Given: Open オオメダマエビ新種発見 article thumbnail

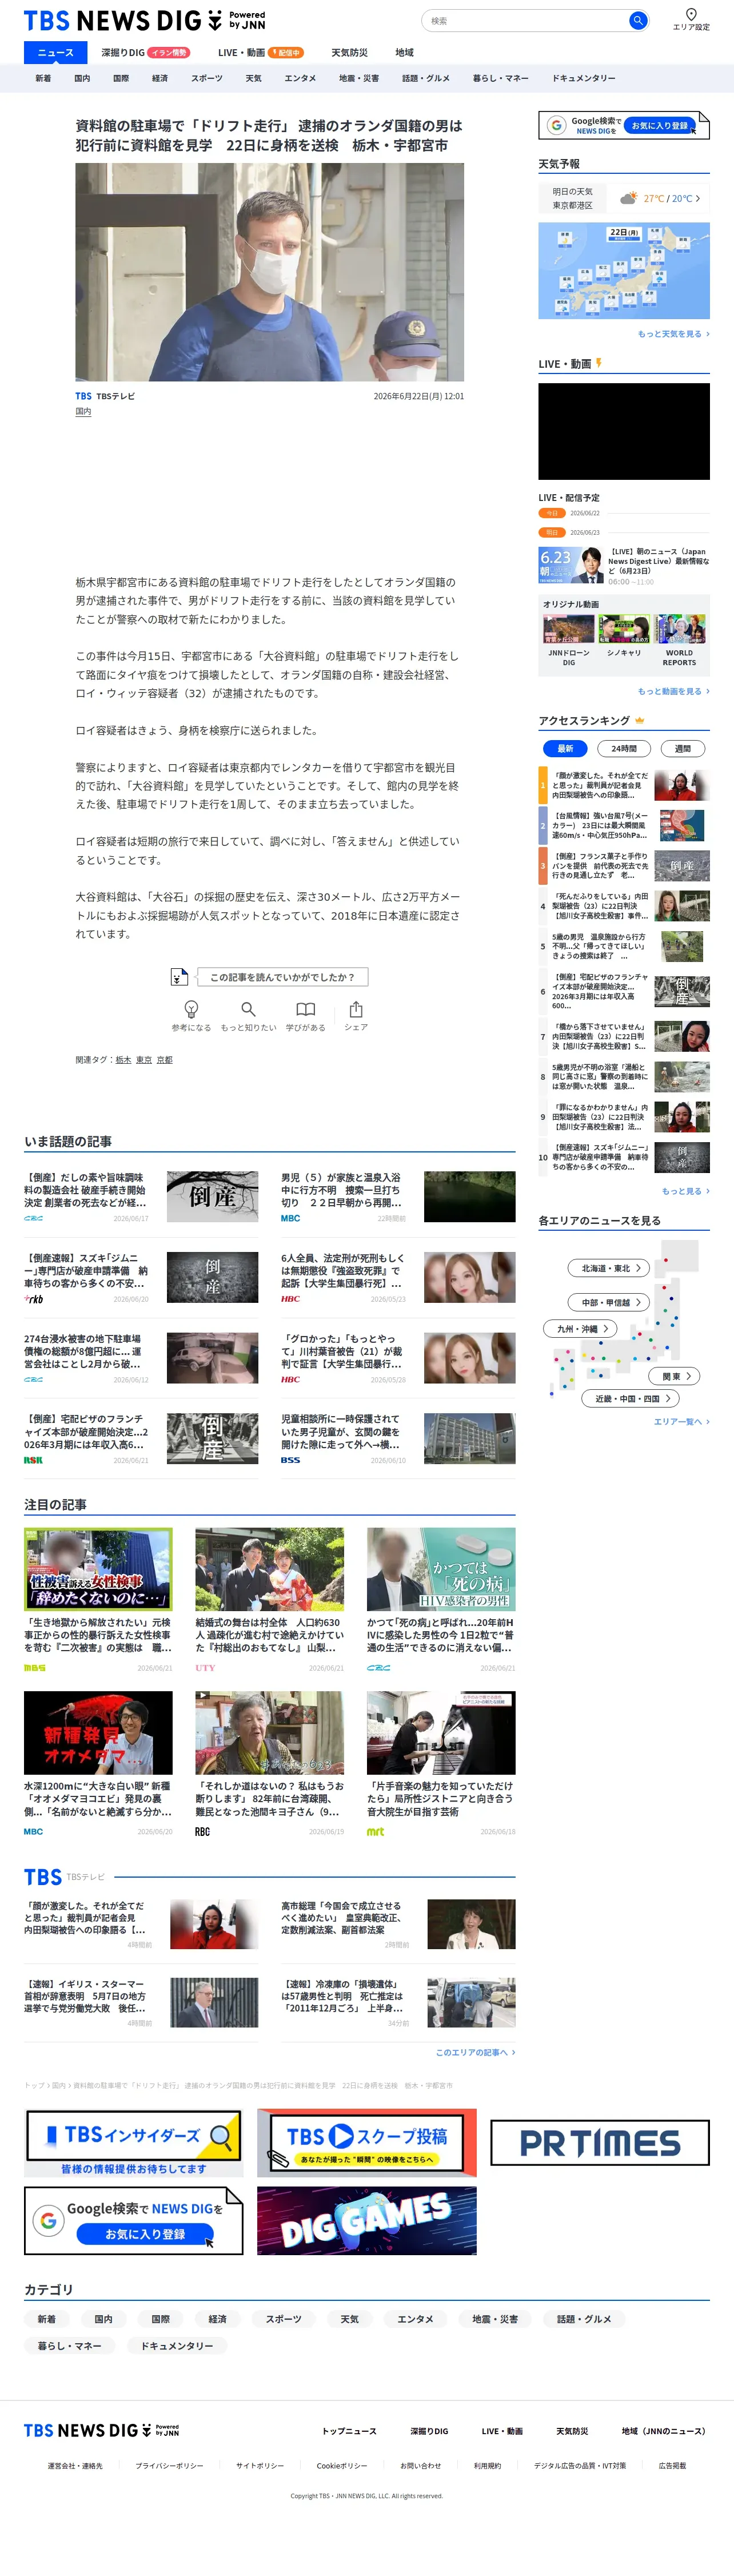Looking at the screenshot, I should 98,1733.
